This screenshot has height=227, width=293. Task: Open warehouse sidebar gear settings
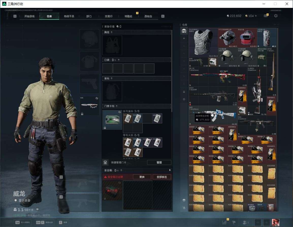point(184,99)
